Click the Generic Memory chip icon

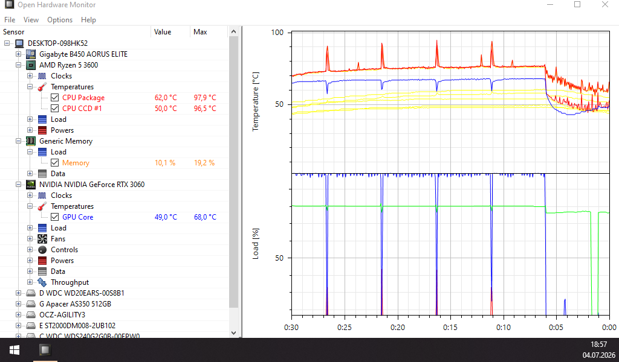30,141
